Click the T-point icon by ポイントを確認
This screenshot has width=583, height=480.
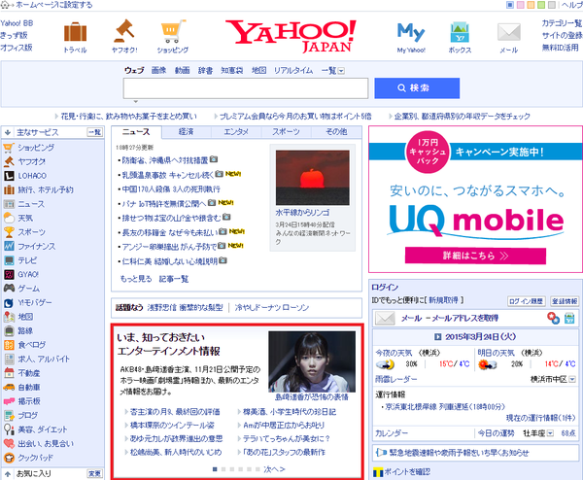(x=378, y=472)
